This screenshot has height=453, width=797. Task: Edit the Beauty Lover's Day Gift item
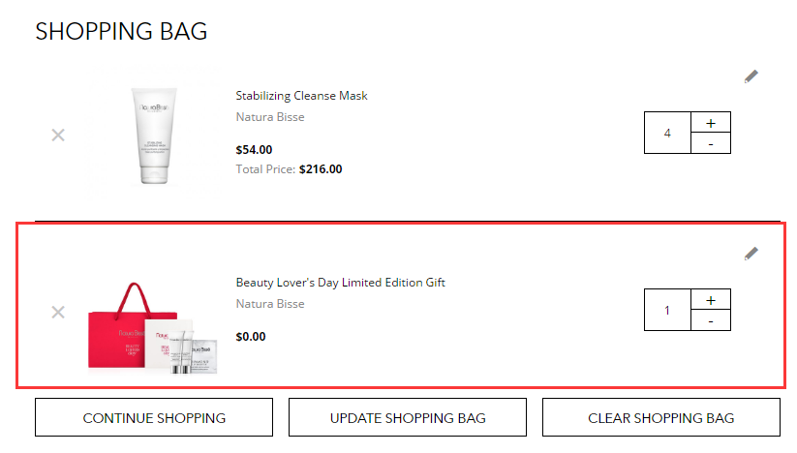pos(751,254)
